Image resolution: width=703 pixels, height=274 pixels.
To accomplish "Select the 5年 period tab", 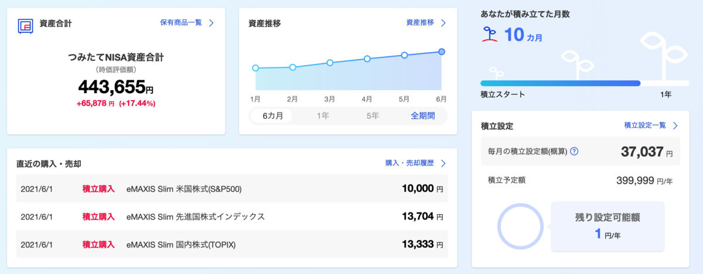I will [x=373, y=116].
